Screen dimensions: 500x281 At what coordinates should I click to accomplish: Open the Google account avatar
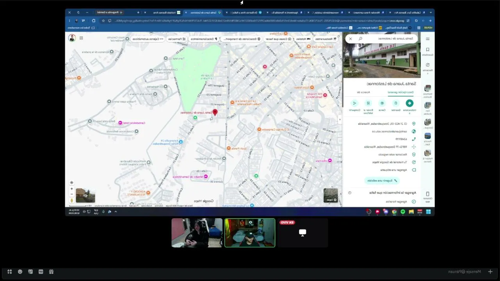point(72,38)
